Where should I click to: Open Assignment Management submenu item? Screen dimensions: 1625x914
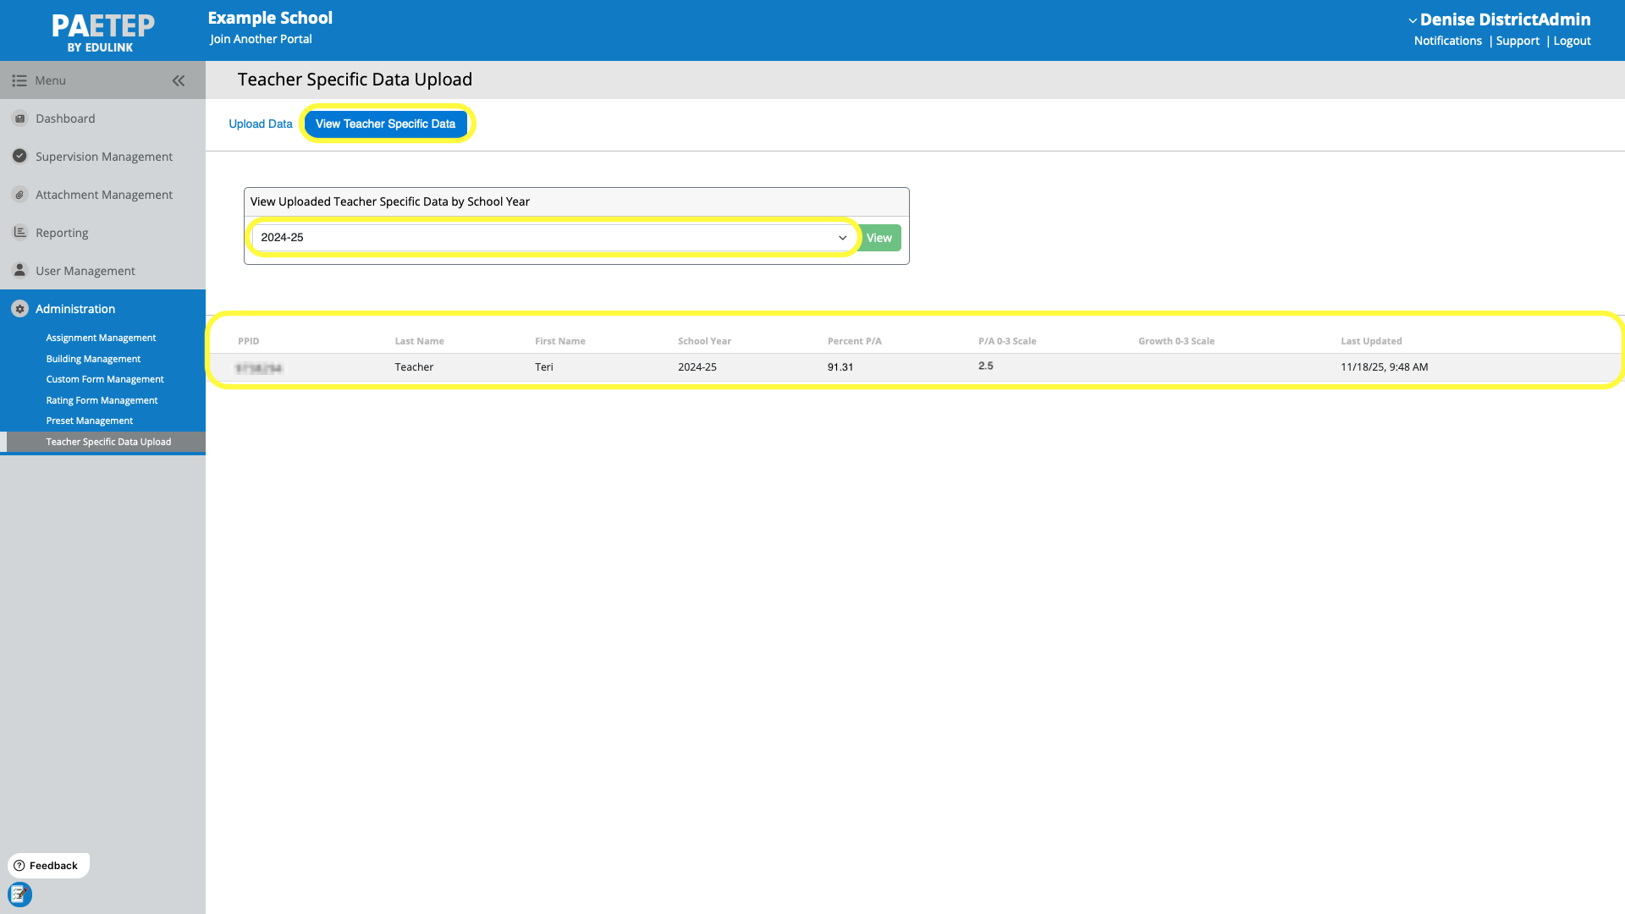[x=101, y=338]
